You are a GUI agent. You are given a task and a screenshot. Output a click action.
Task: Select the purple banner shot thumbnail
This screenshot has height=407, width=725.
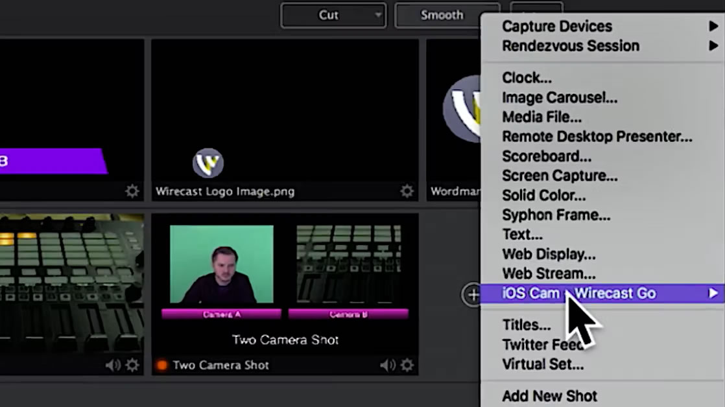[72, 111]
